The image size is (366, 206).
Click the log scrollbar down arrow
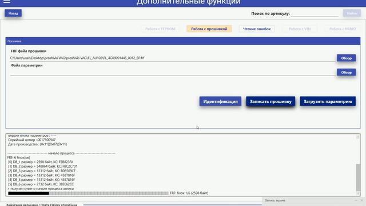click(x=358, y=193)
